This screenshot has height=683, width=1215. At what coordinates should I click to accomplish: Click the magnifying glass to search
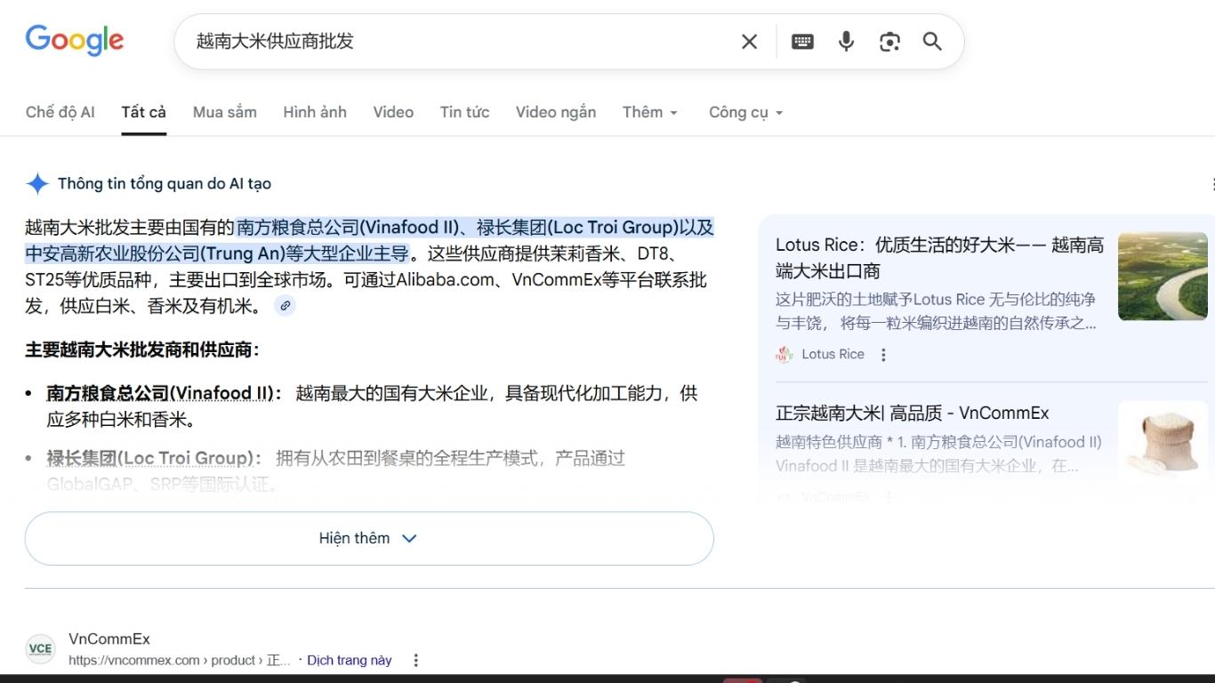(x=932, y=41)
